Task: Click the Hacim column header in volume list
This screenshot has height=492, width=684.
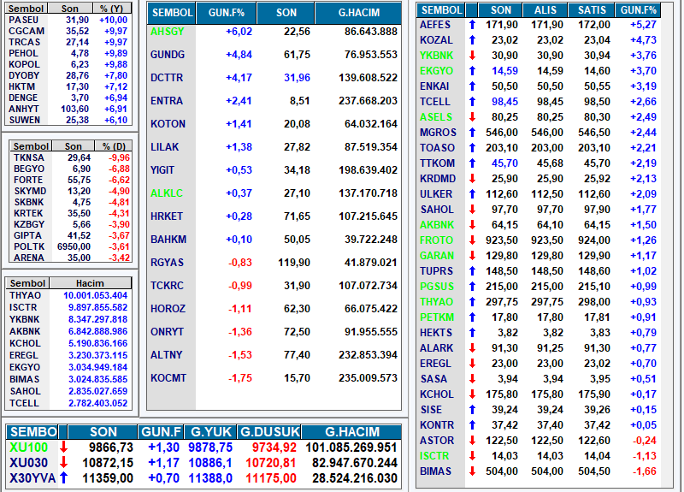Action: 90,283
